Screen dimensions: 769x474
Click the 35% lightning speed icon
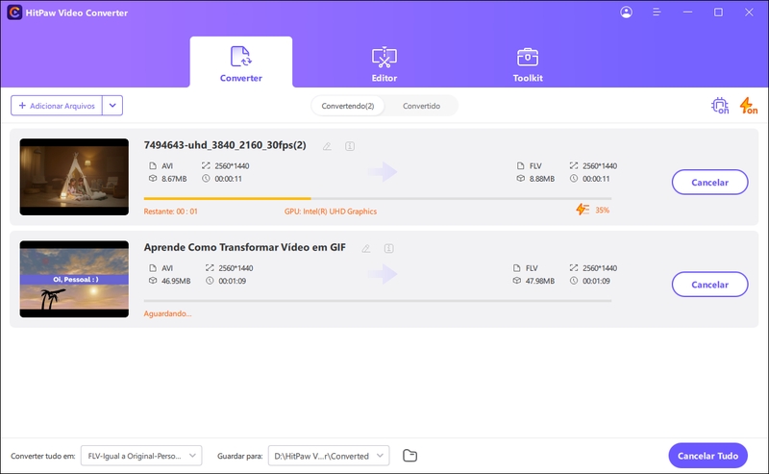click(x=583, y=210)
